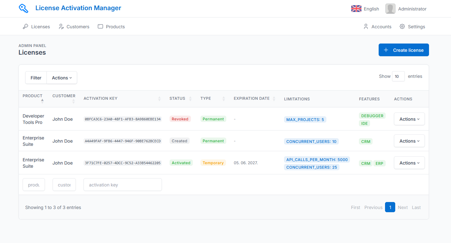Click Showing 1 to 3 of 3 entries
Viewport: 451px width, 243px height.
pos(53,207)
